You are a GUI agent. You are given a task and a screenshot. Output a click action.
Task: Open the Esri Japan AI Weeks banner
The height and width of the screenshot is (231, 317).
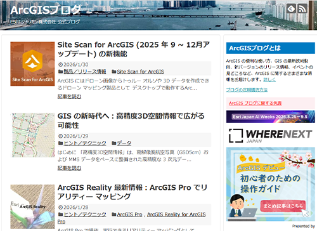click(271, 117)
